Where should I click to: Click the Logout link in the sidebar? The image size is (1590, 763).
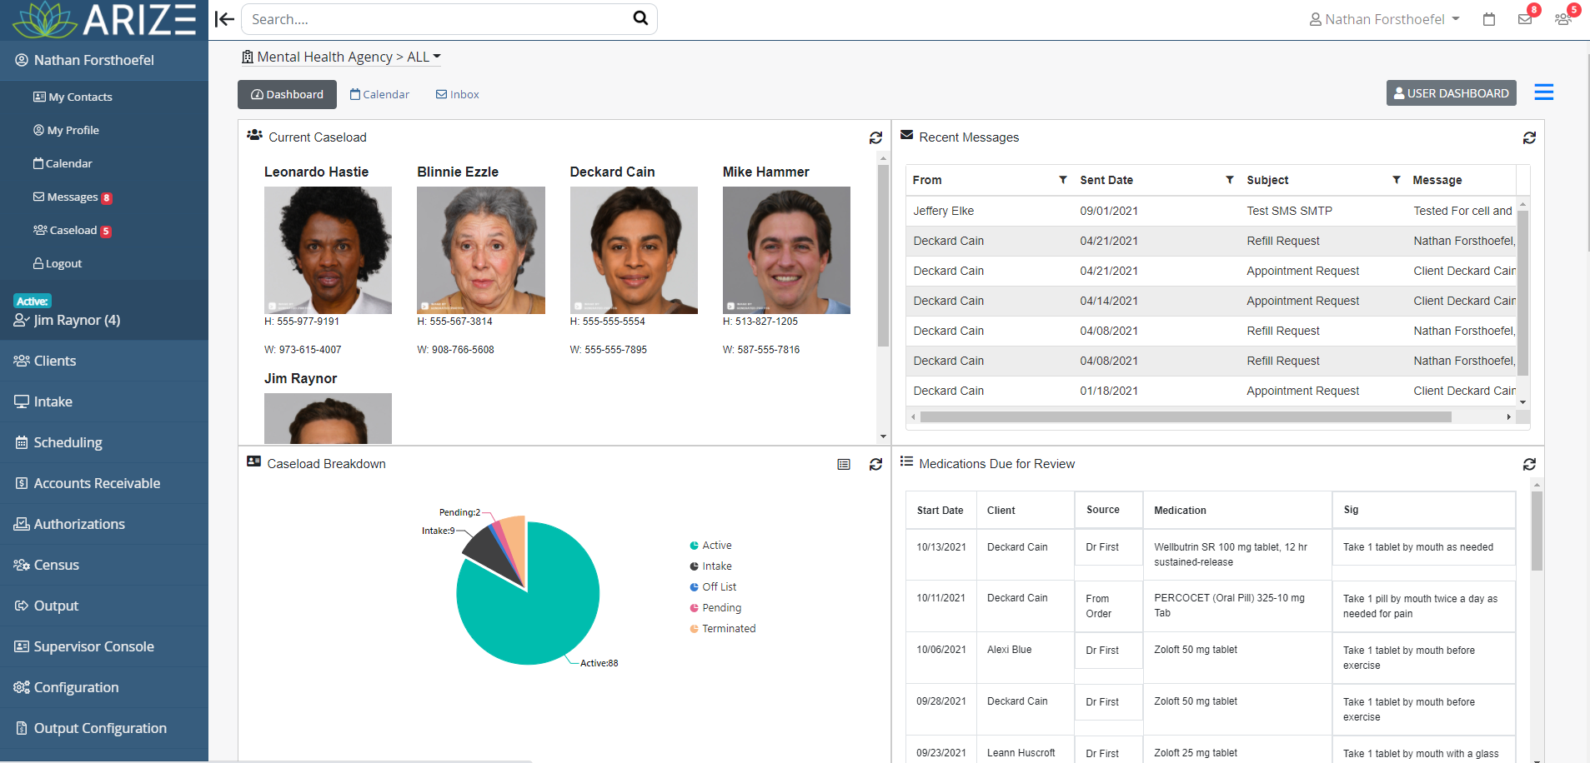pos(58,263)
